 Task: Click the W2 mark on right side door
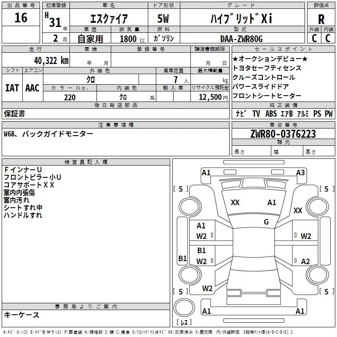[x=305, y=236]
